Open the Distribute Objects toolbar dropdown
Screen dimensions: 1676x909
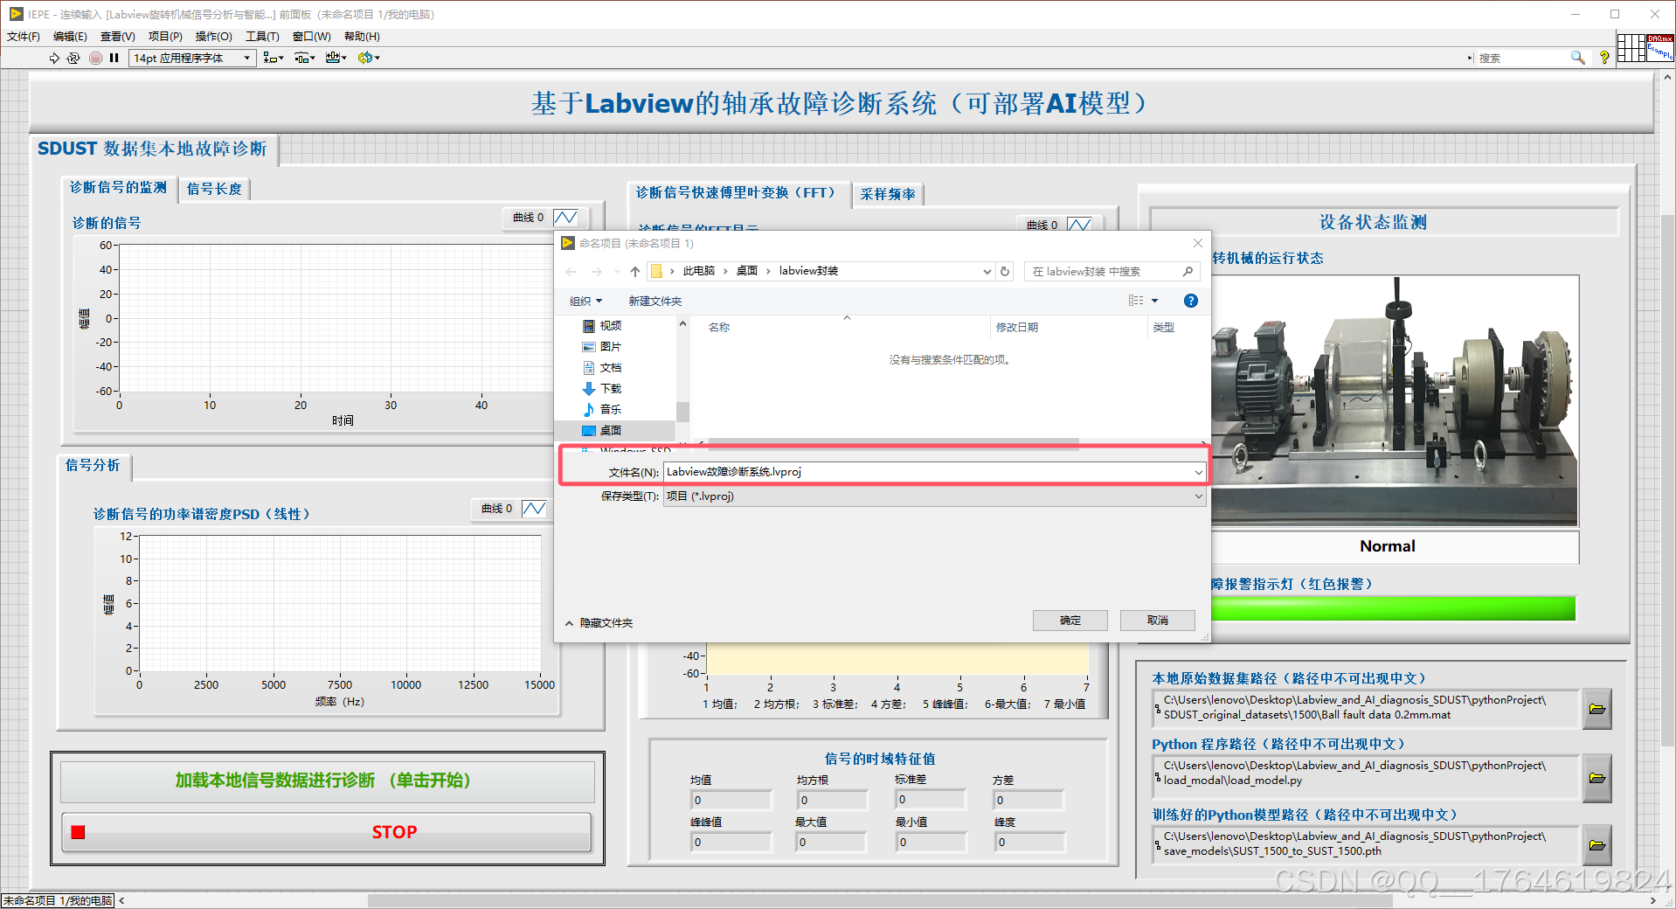305,58
